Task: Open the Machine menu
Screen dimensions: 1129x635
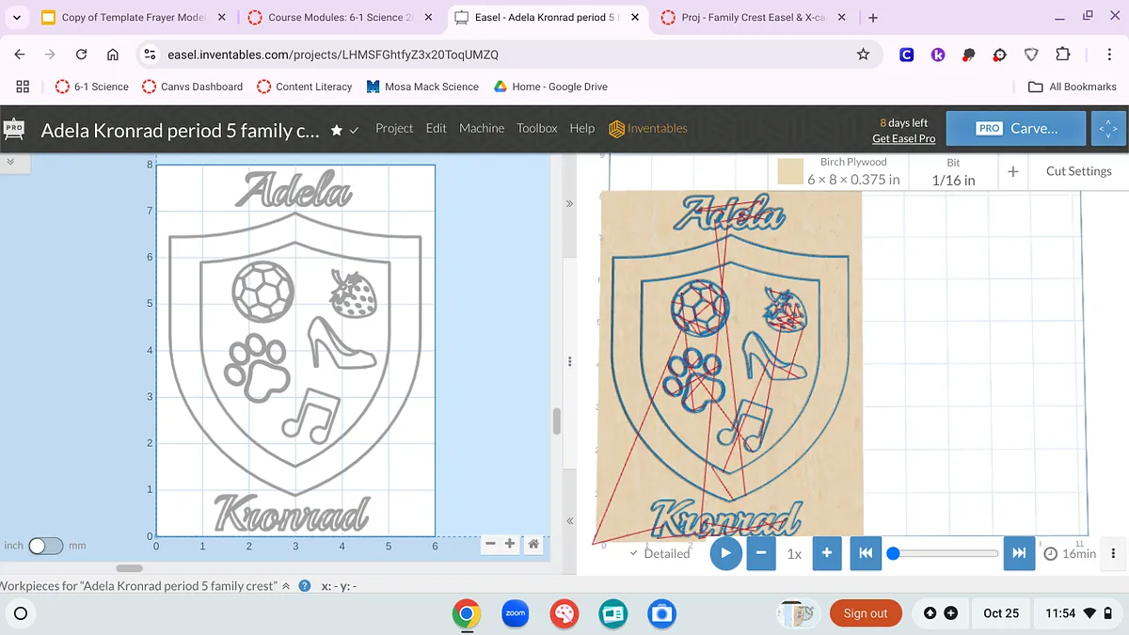Action: 481,128
